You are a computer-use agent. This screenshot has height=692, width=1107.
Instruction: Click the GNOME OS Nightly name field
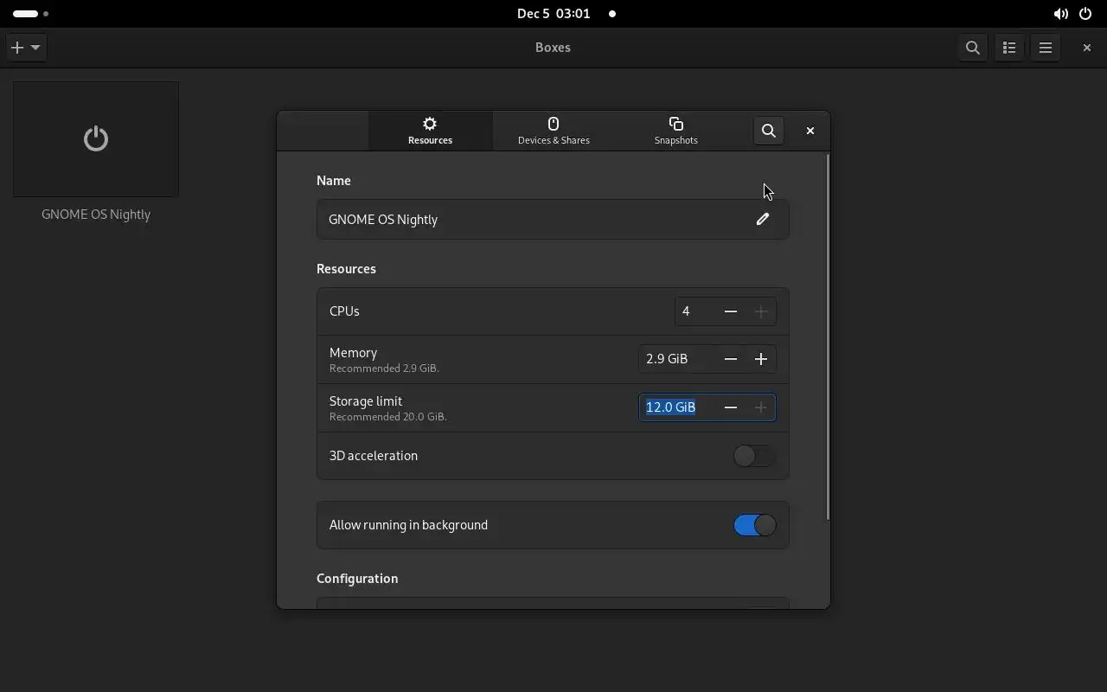click(x=553, y=220)
